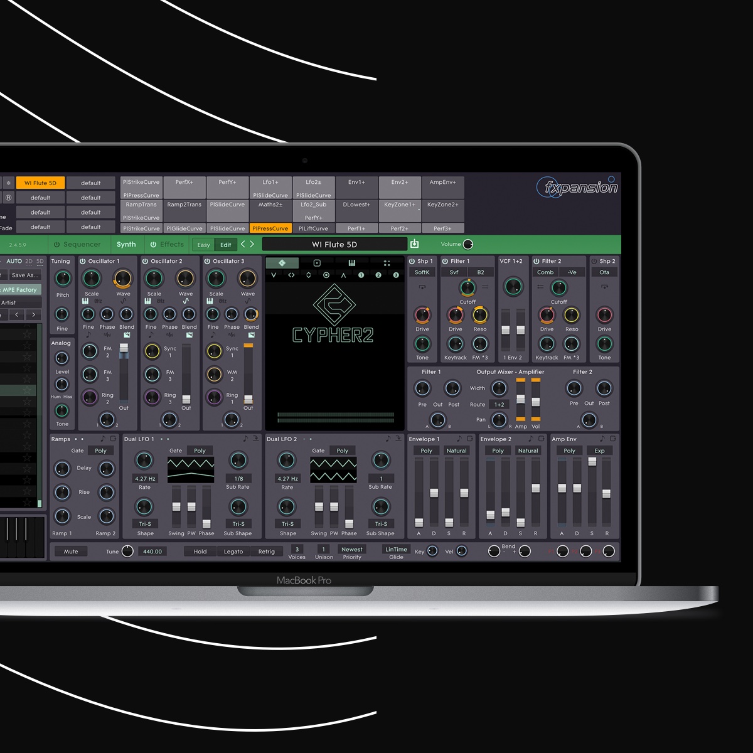Viewport: 753px width, 753px height.
Task: Select oscillator 3 circle in display
Action: click(x=396, y=275)
